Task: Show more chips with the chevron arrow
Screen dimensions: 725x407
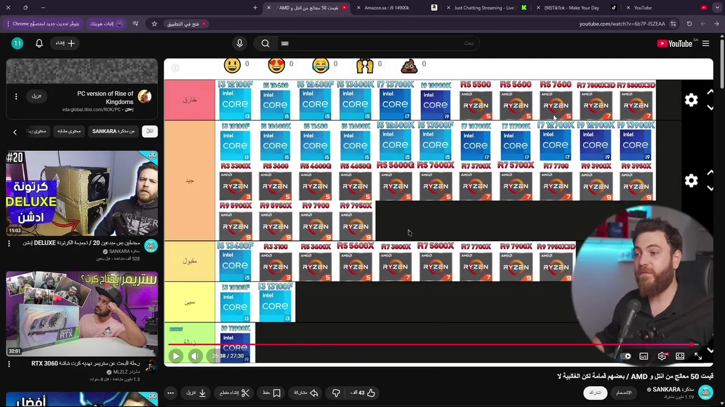Action: (15, 132)
